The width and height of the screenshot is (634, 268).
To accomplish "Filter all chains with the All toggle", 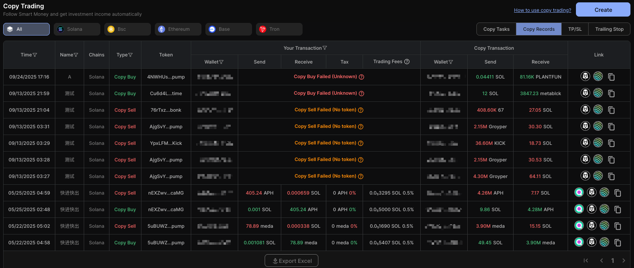I will (x=26, y=29).
